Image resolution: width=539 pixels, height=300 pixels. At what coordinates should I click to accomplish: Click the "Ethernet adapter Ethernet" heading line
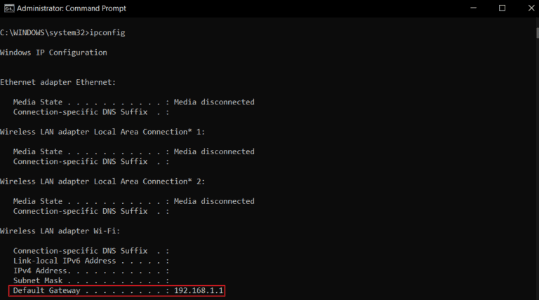[x=58, y=82]
